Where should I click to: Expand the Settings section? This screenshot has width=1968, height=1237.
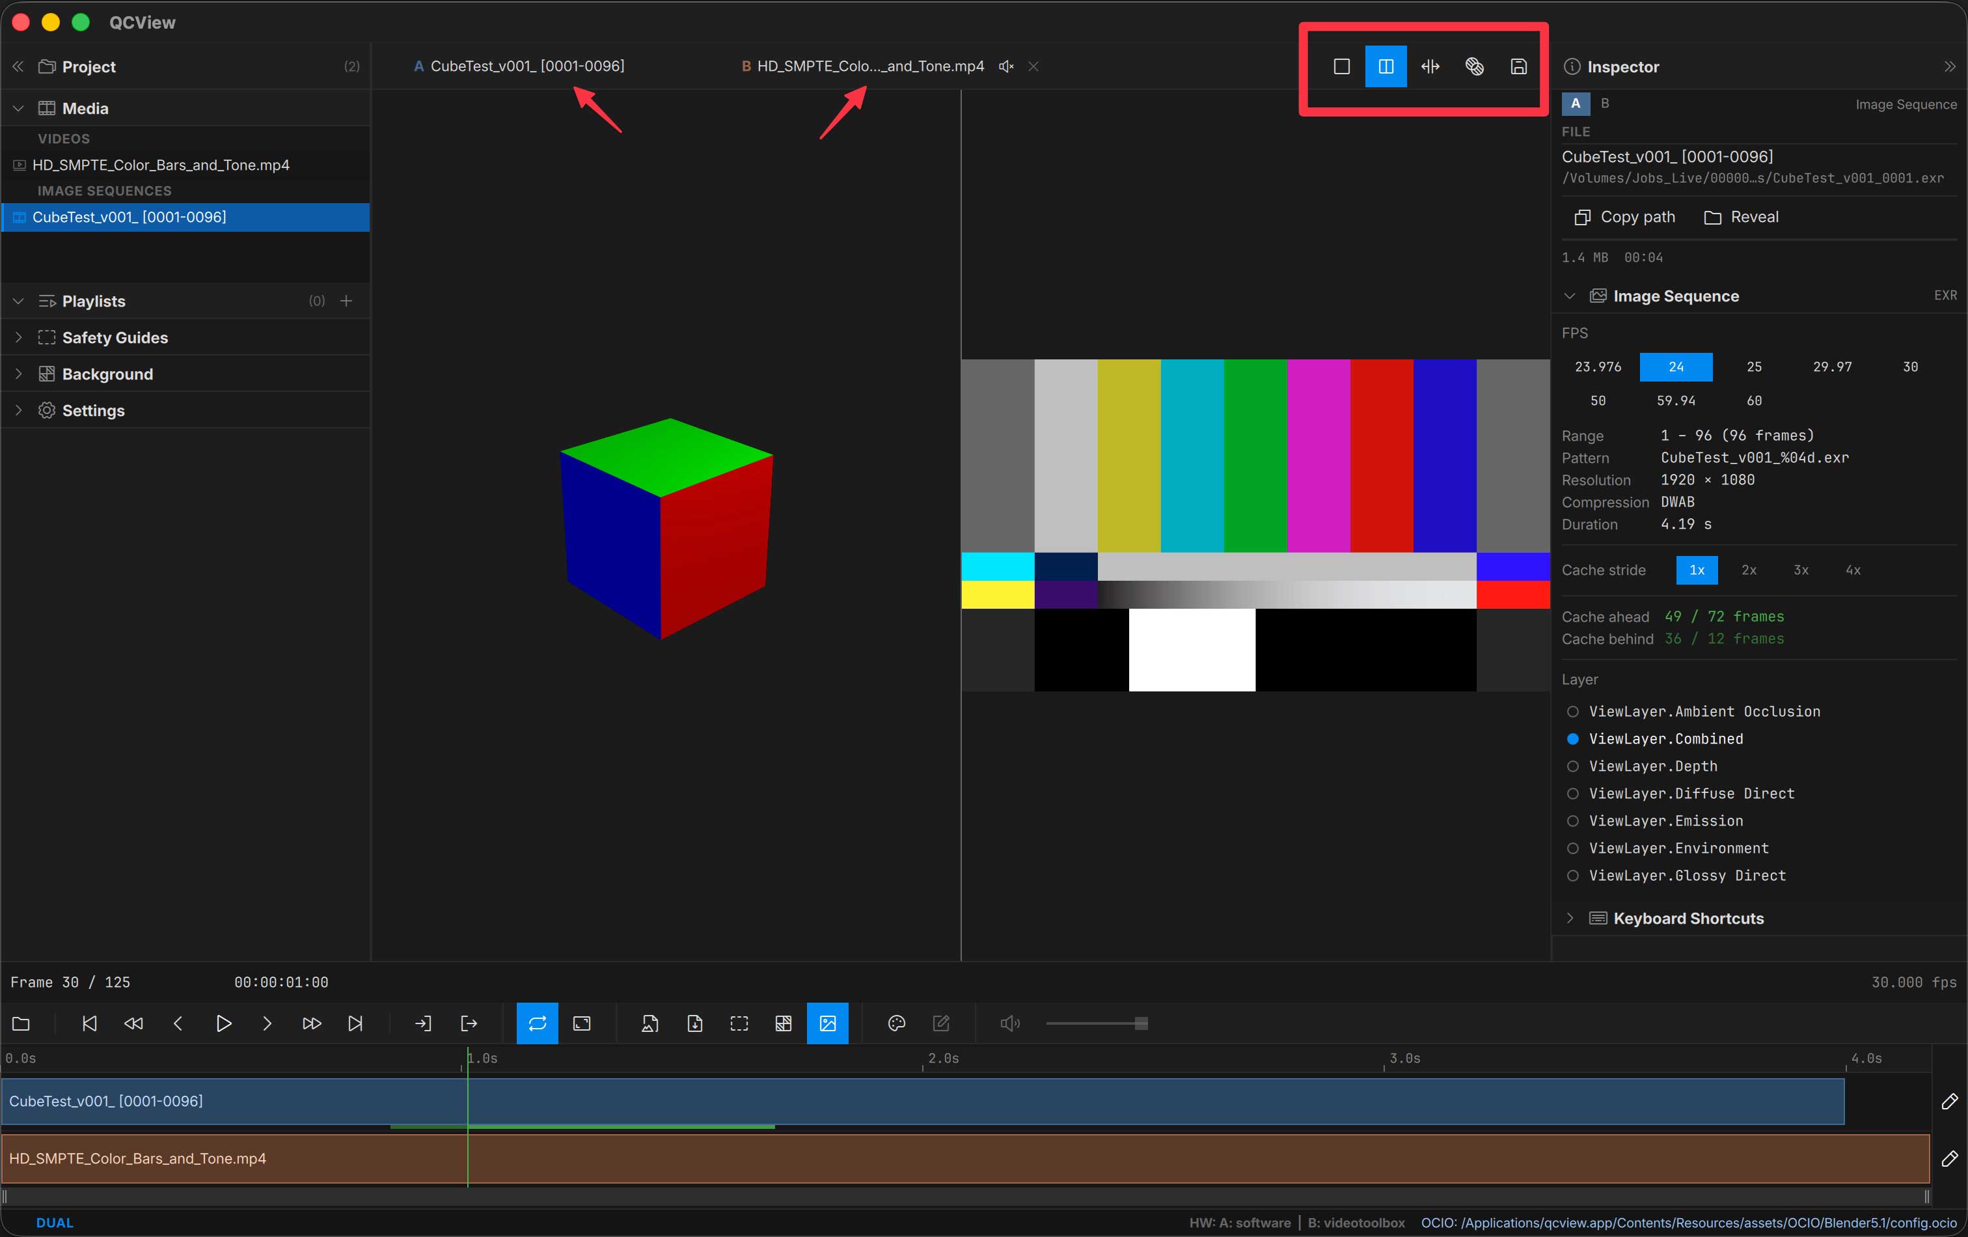[x=18, y=410]
